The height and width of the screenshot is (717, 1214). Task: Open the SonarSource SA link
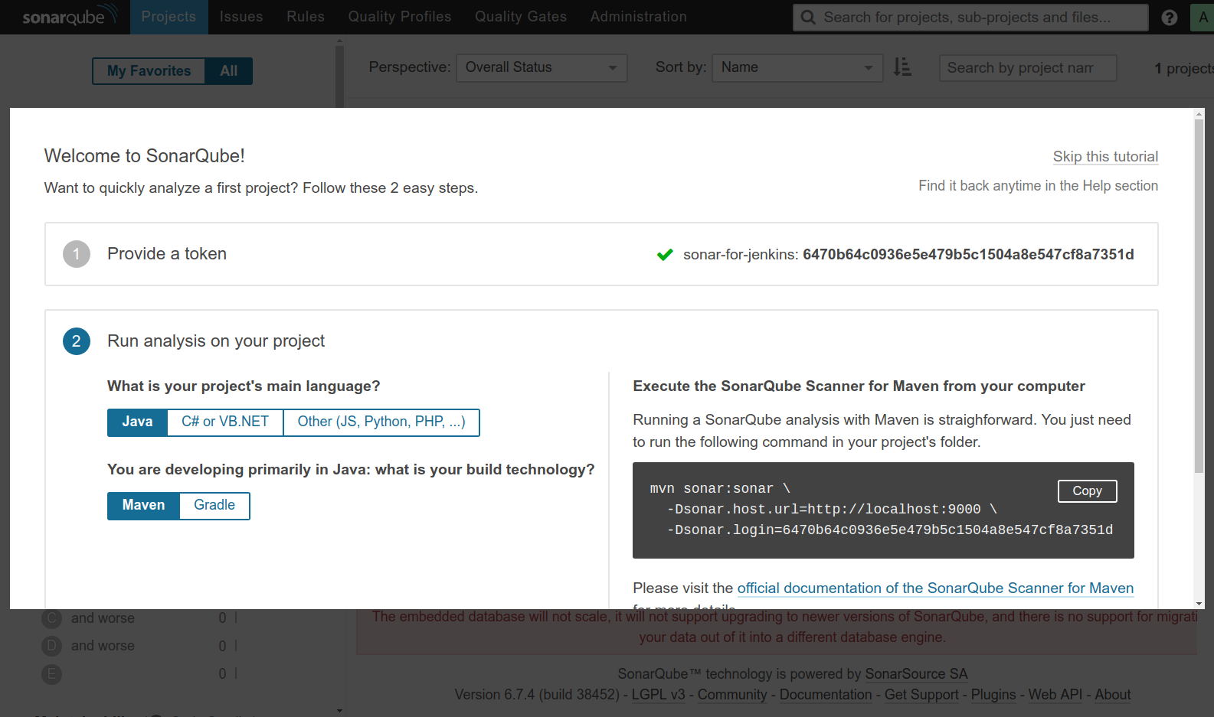(916, 674)
